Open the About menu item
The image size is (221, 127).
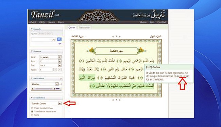coord(33,22)
